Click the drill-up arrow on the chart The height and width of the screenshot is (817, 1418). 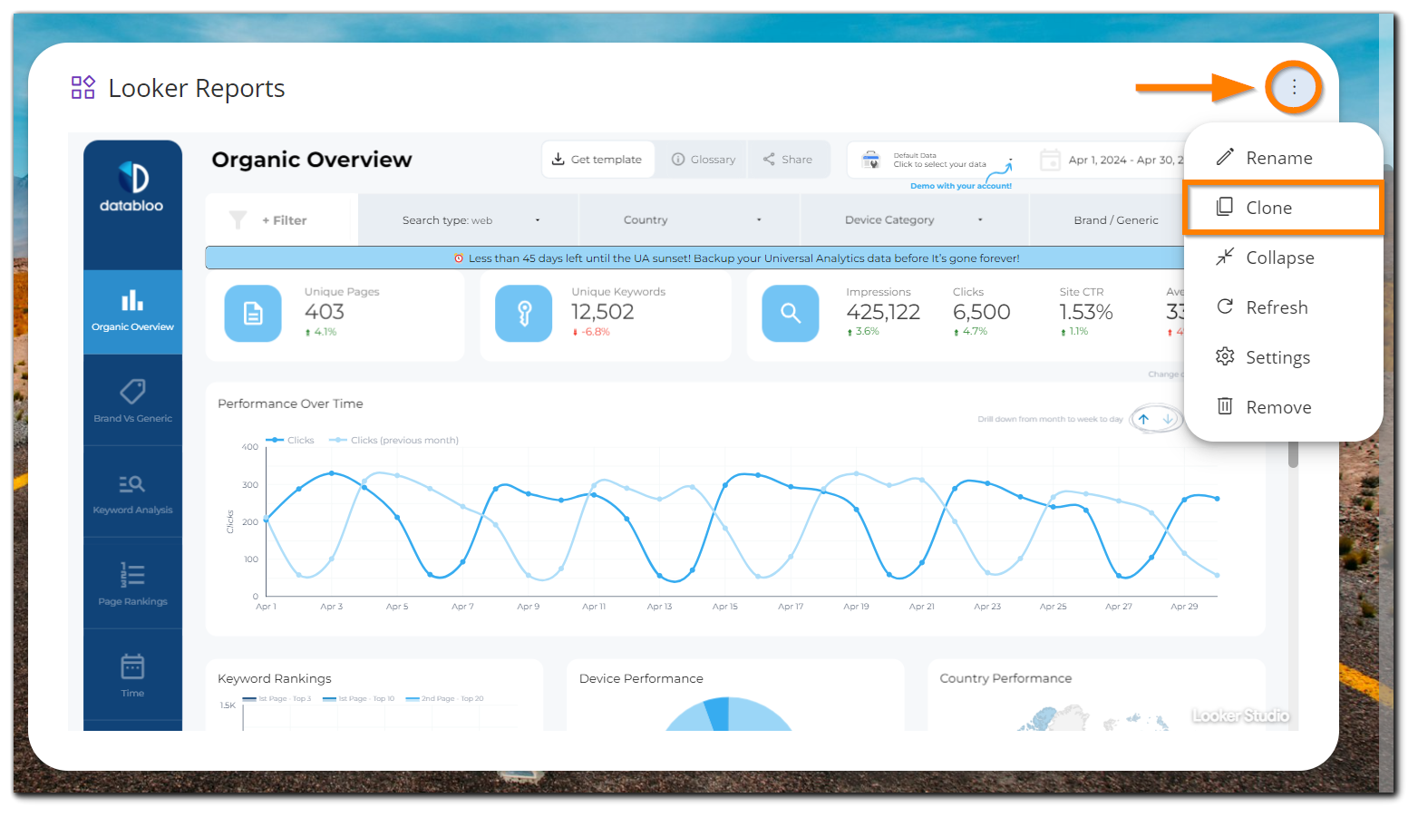pyautogui.click(x=1144, y=418)
